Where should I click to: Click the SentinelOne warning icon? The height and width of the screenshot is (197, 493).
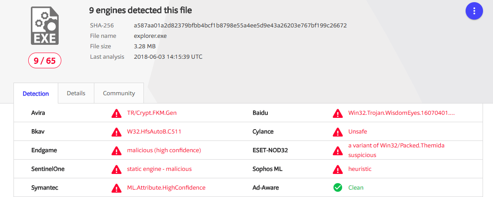point(117,169)
